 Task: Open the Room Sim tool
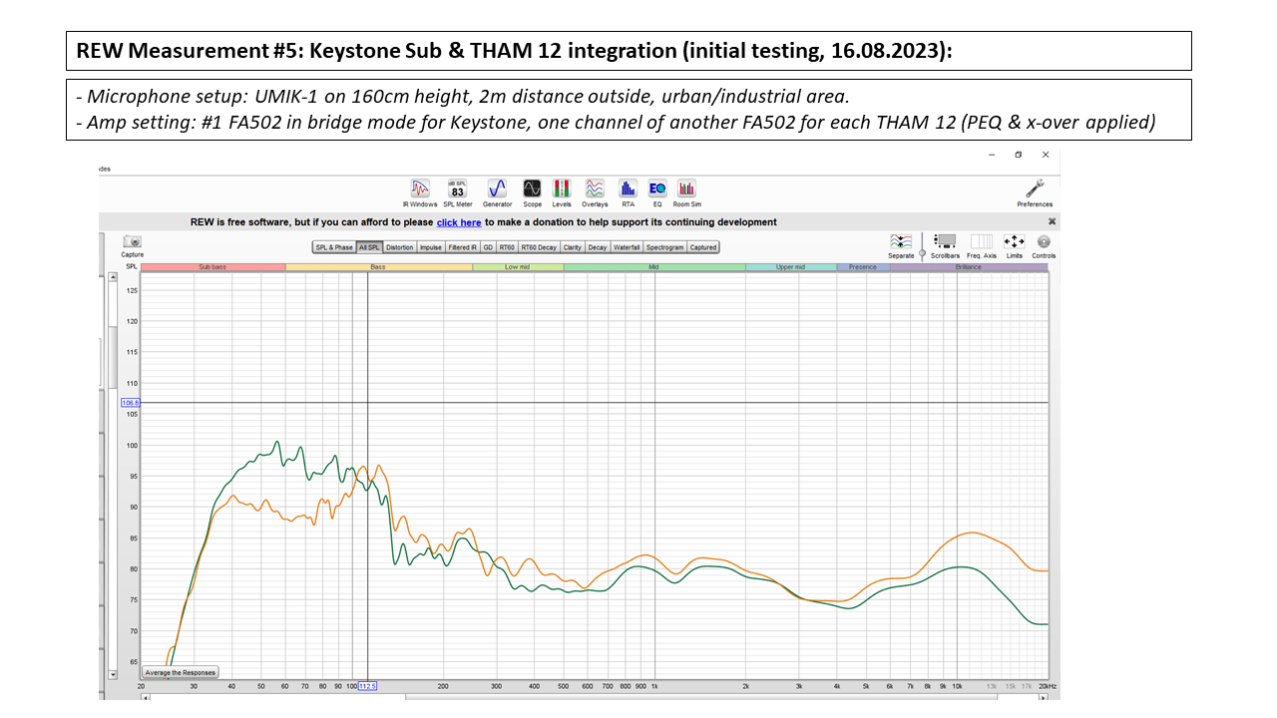(687, 192)
